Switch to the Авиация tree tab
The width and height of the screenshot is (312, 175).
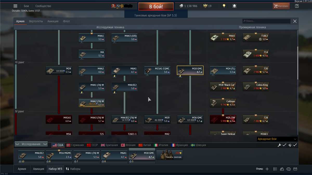(53, 21)
